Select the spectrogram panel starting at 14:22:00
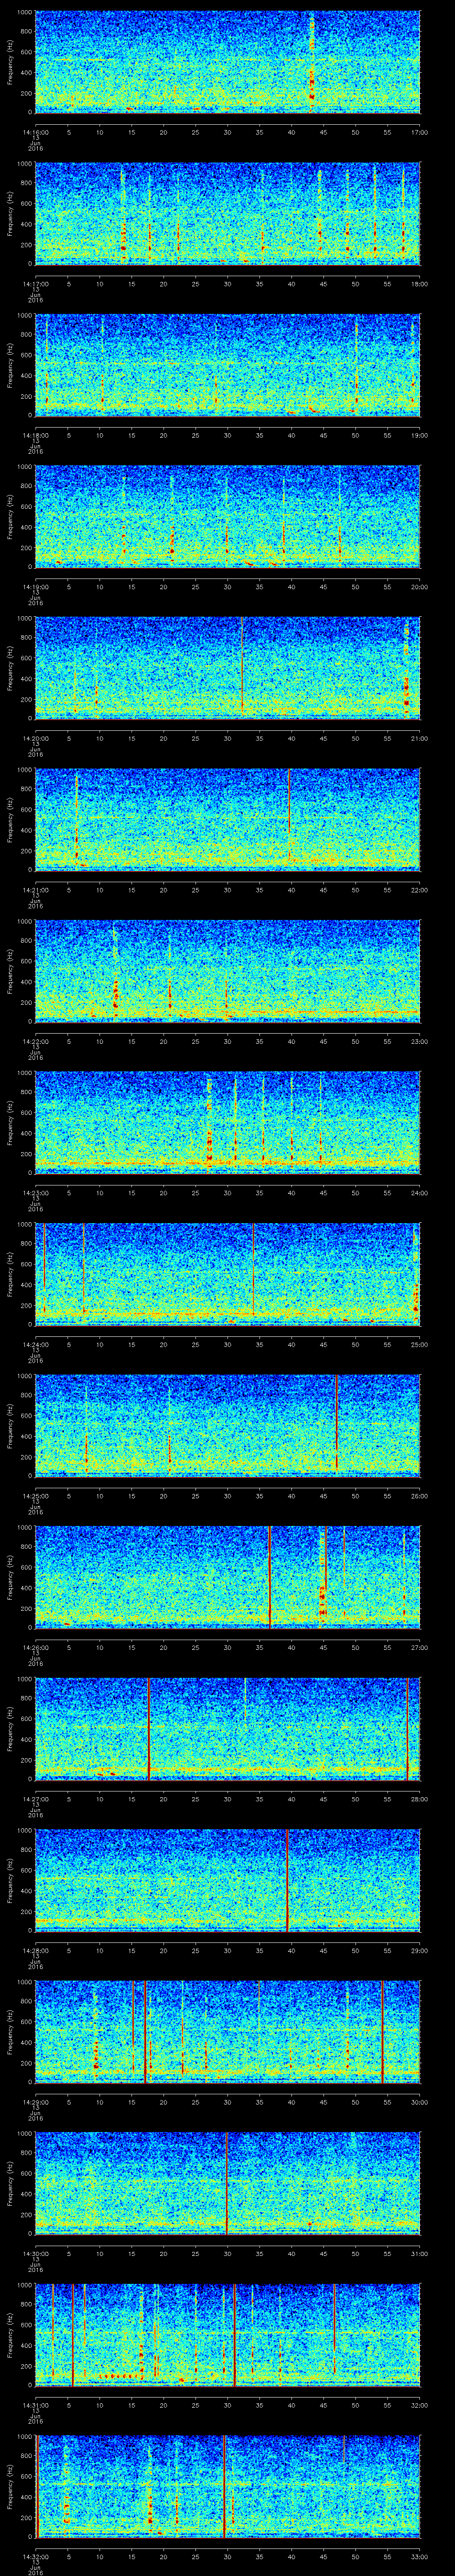Screen dimensions: 455x2576 click(x=227, y=970)
